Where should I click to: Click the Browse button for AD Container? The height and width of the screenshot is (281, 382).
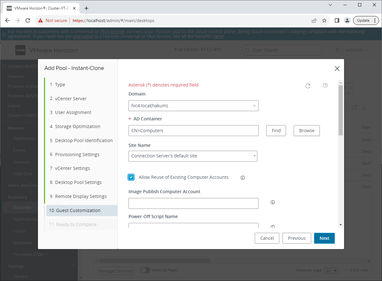tap(306, 131)
